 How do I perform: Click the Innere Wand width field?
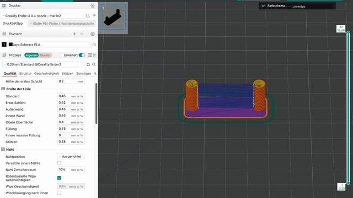pos(71,116)
